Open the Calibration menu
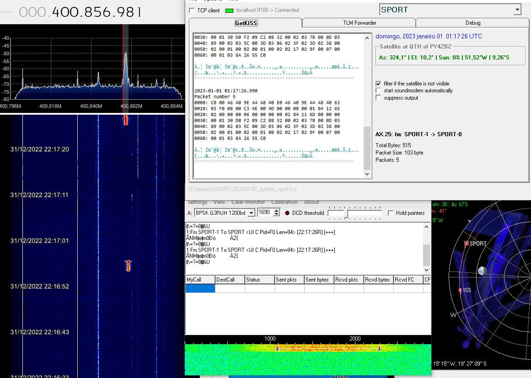Screen dimensions: 531x378 pyautogui.click(x=284, y=202)
